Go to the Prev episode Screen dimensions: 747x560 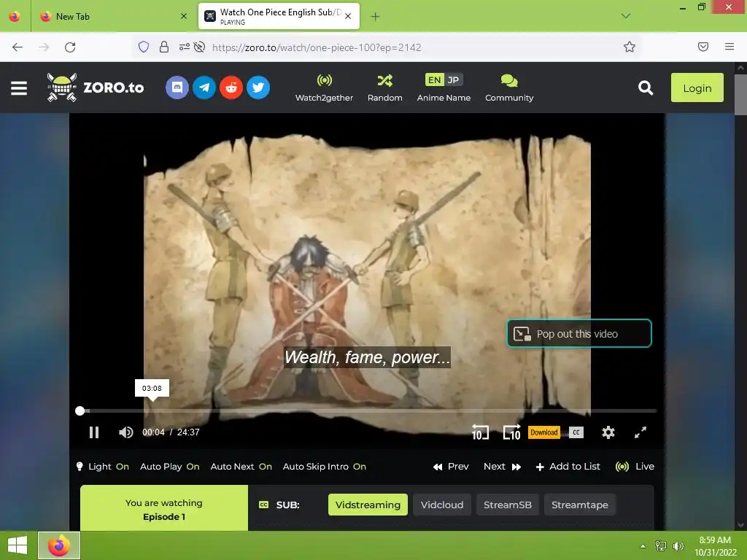pyautogui.click(x=451, y=467)
